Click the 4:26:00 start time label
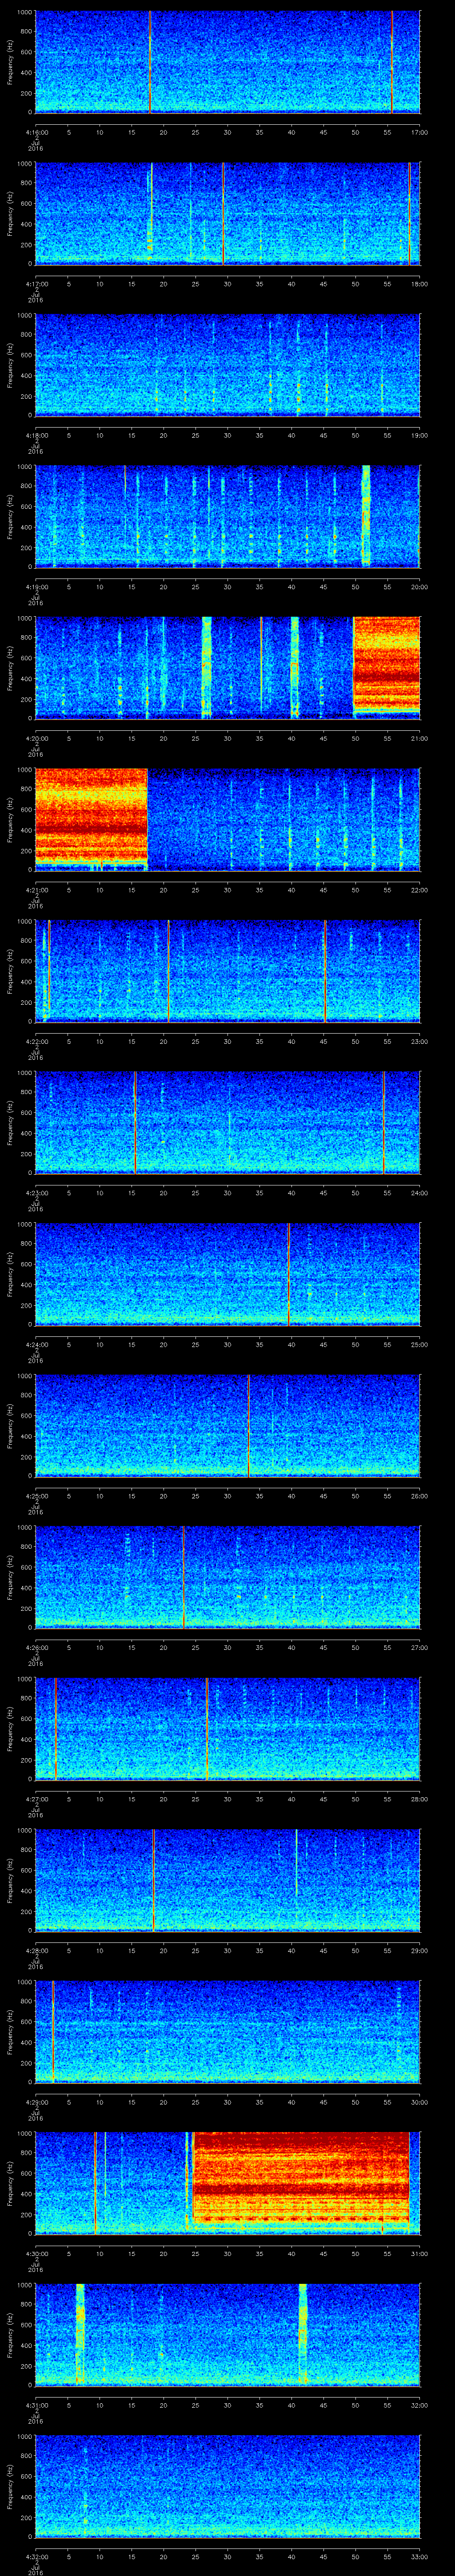The width and height of the screenshot is (455, 2576). coord(37,1647)
